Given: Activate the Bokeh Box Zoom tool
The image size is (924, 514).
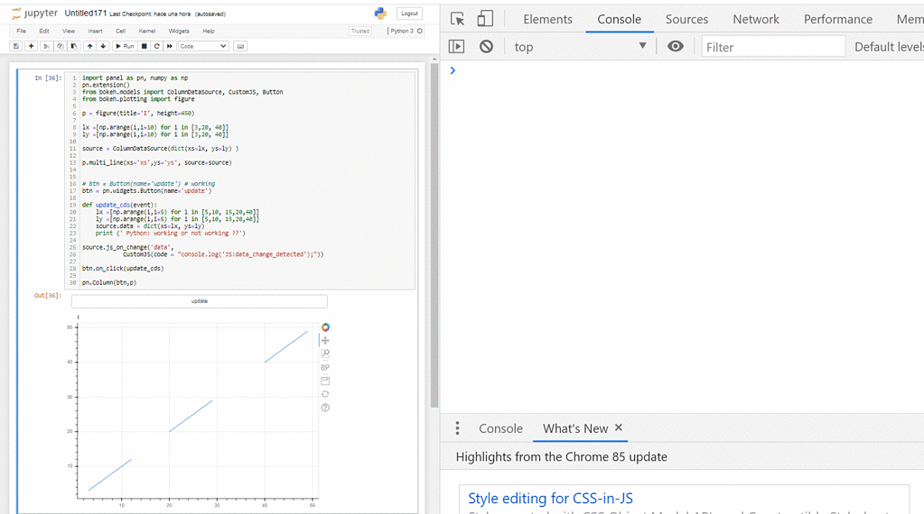Looking at the screenshot, I should point(325,354).
